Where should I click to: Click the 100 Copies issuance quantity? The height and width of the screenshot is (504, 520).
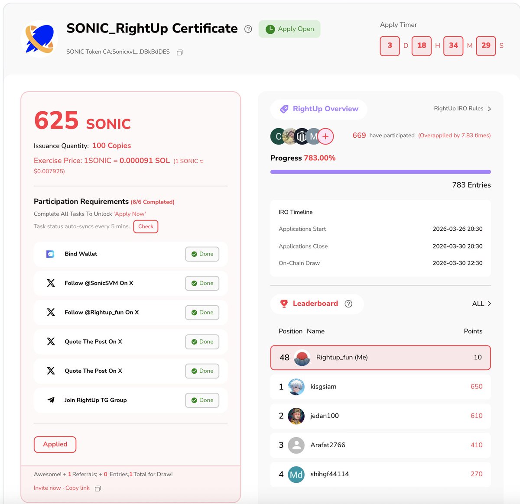(111, 146)
